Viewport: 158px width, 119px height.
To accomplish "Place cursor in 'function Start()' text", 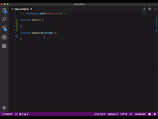I will [x=31, y=20].
